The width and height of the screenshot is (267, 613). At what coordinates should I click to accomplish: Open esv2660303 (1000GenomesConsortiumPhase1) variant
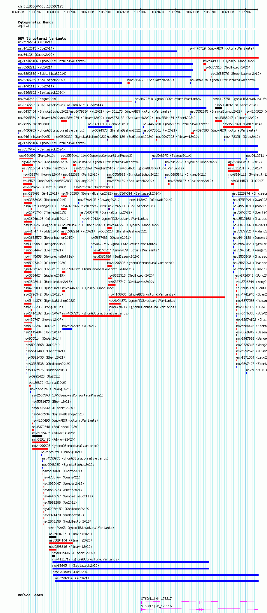67,395
